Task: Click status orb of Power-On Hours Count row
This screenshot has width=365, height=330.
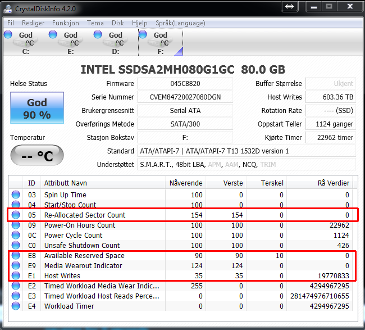Action: [x=16, y=225]
